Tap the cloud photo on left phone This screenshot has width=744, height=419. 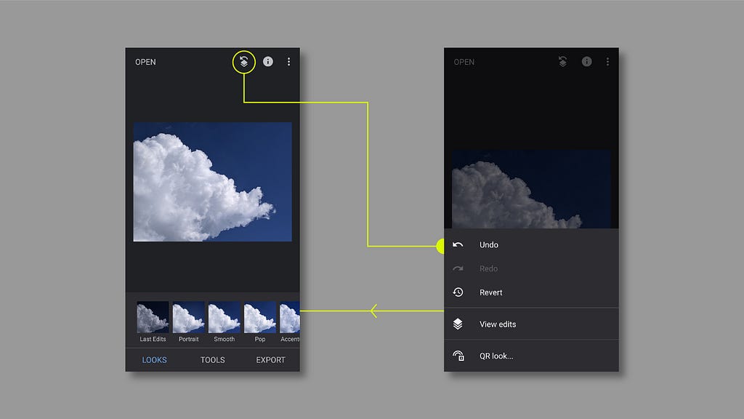tap(213, 182)
